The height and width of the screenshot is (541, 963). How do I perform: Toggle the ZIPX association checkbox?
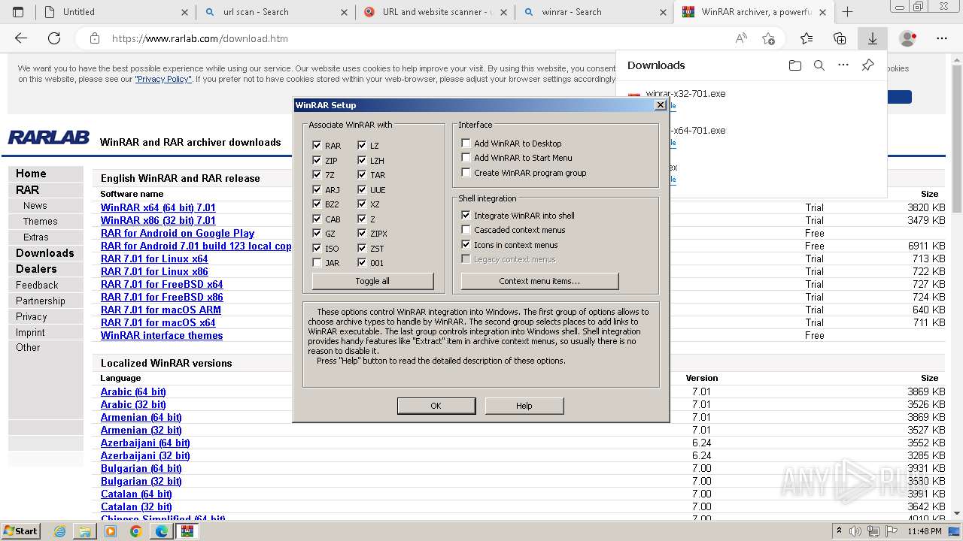(362, 234)
